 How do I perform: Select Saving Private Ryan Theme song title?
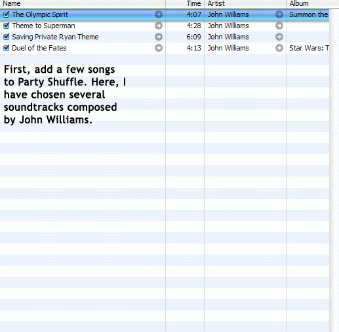tap(55, 37)
